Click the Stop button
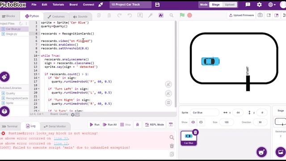 coord(126,125)
